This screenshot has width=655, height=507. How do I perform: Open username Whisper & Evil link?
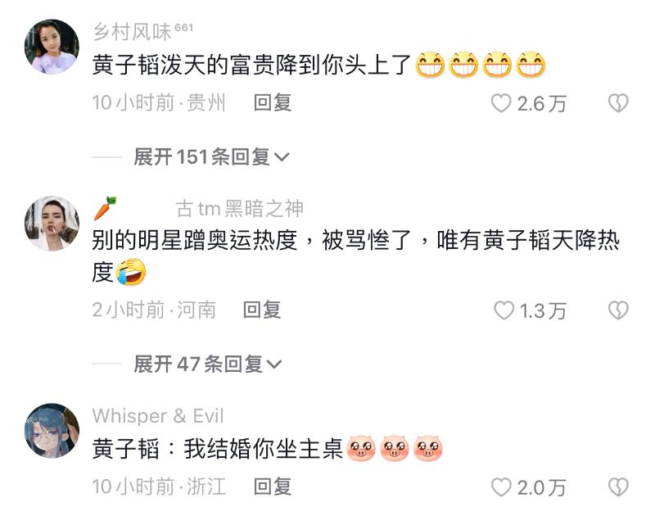pos(158,416)
